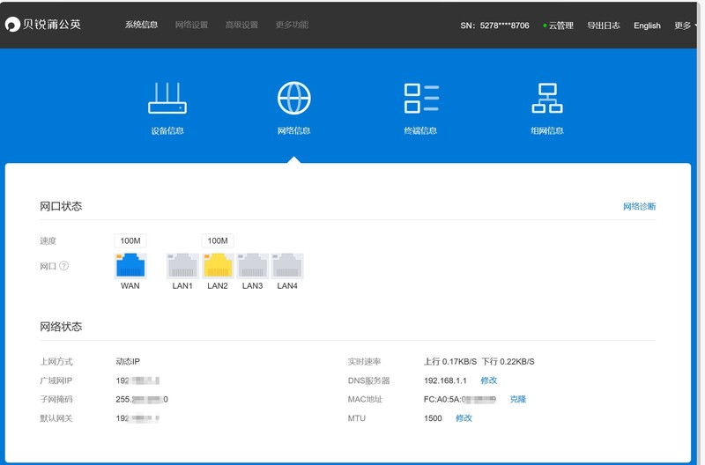Open the 系统信息 menu
Screen dimensions: 705x465
[x=142, y=25]
